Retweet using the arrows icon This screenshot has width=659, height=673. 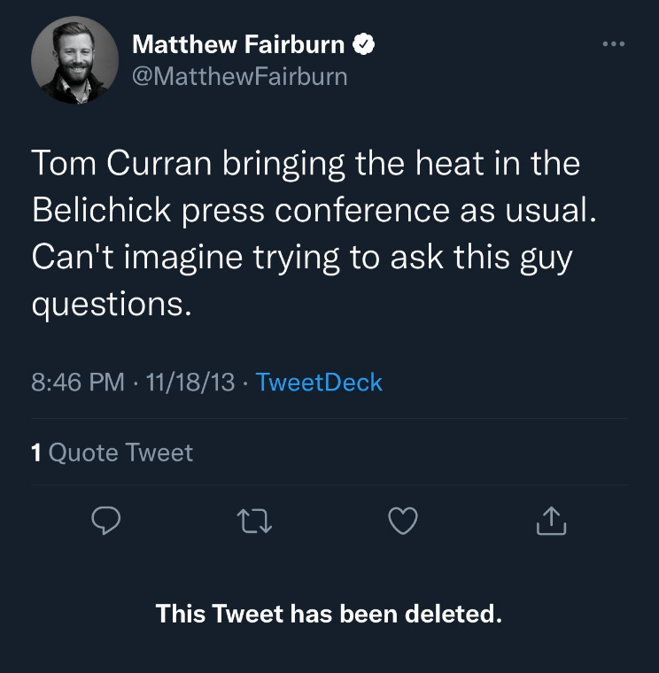[x=255, y=522]
